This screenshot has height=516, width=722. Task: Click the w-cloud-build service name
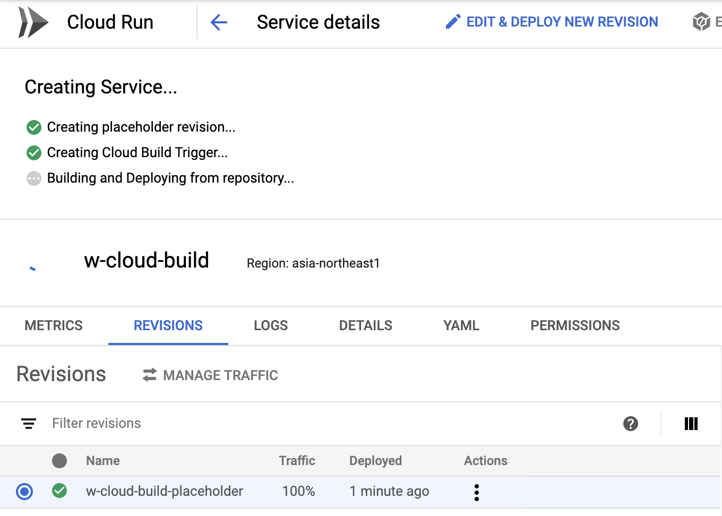pyautogui.click(x=147, y=261)
